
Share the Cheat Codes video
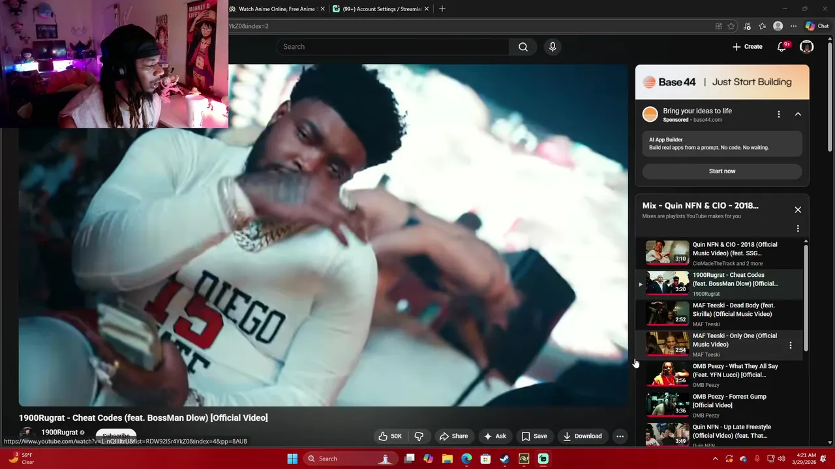[453, 436]
